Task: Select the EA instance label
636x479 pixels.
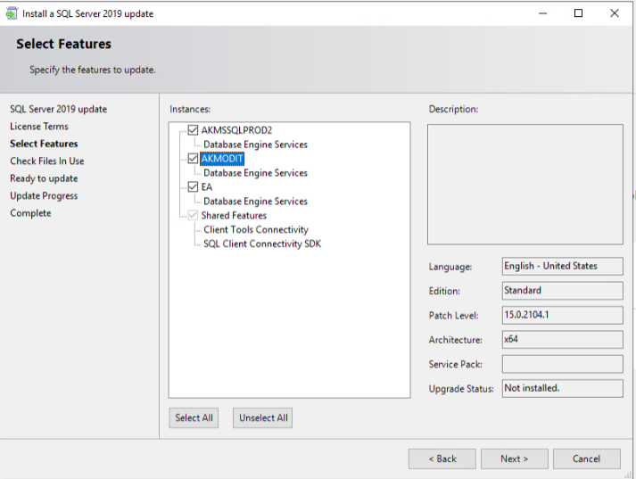Action: coord(206,187)
